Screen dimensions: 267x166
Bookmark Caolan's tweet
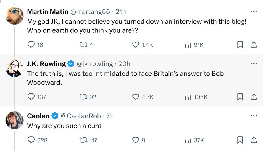[240, 140]
